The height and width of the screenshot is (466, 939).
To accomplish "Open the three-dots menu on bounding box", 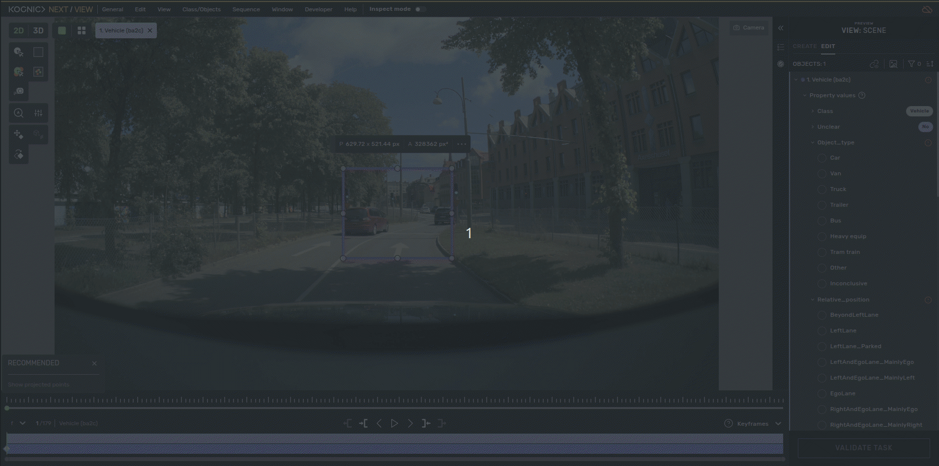I will coord(461,144).
